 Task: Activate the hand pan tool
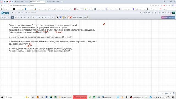[x=5, y=17]
